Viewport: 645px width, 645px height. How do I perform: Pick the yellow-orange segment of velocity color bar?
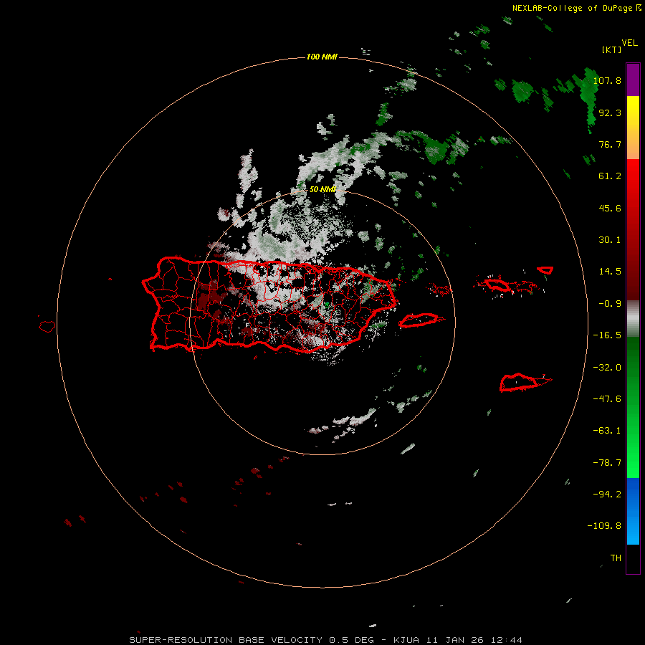(633, 128)
